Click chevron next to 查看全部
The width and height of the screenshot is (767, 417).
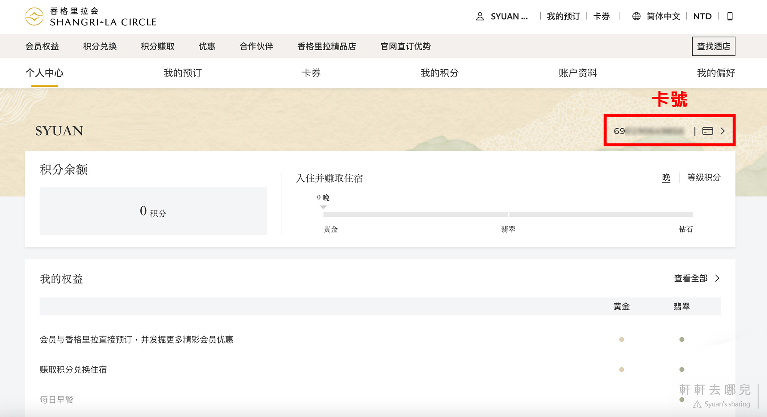coord(718,278)
